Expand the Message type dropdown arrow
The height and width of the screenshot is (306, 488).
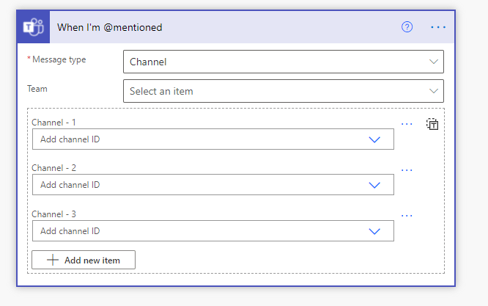[433, 62]
